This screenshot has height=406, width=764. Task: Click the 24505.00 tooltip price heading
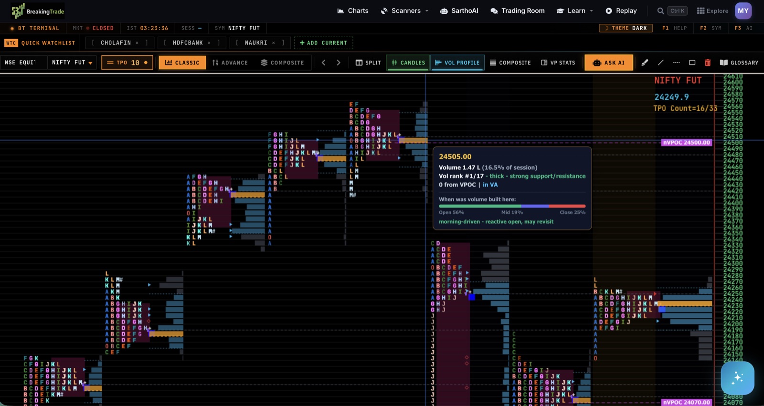click(x=455, y=156)
